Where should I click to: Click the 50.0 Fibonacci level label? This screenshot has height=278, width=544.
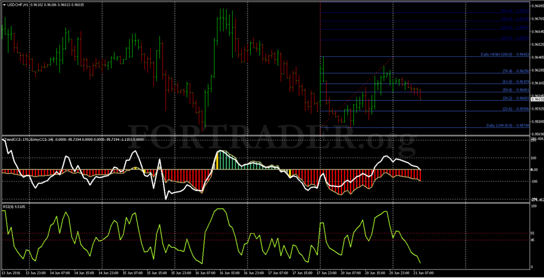pyautogui.click(x=516, y=90)
